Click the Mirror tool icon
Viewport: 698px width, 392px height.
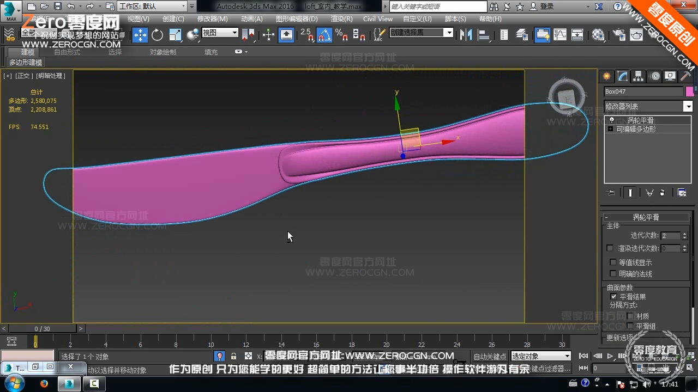466,35
